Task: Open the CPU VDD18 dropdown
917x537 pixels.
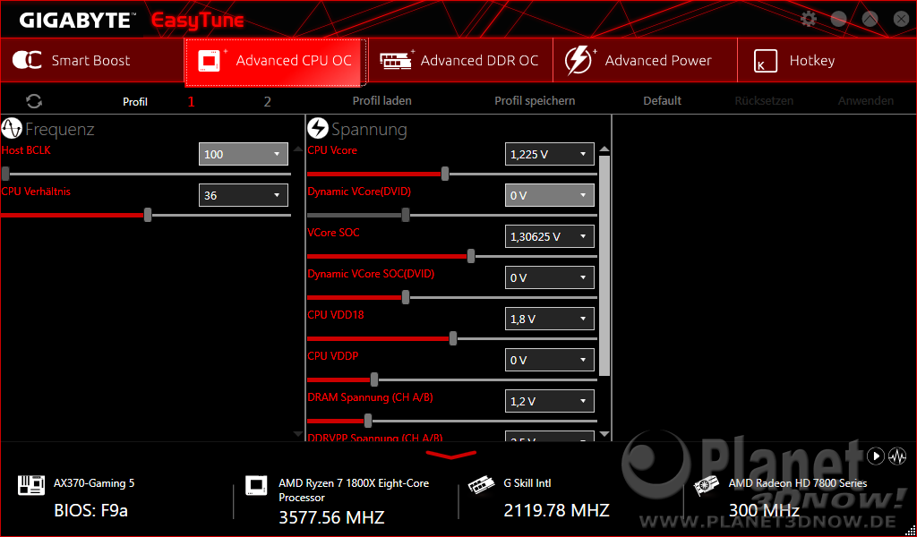Action: [550, 319]
